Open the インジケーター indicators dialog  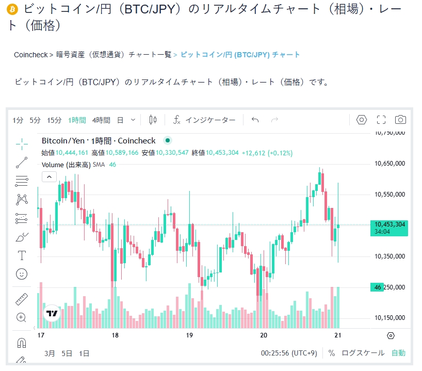[x=204, y=120]
